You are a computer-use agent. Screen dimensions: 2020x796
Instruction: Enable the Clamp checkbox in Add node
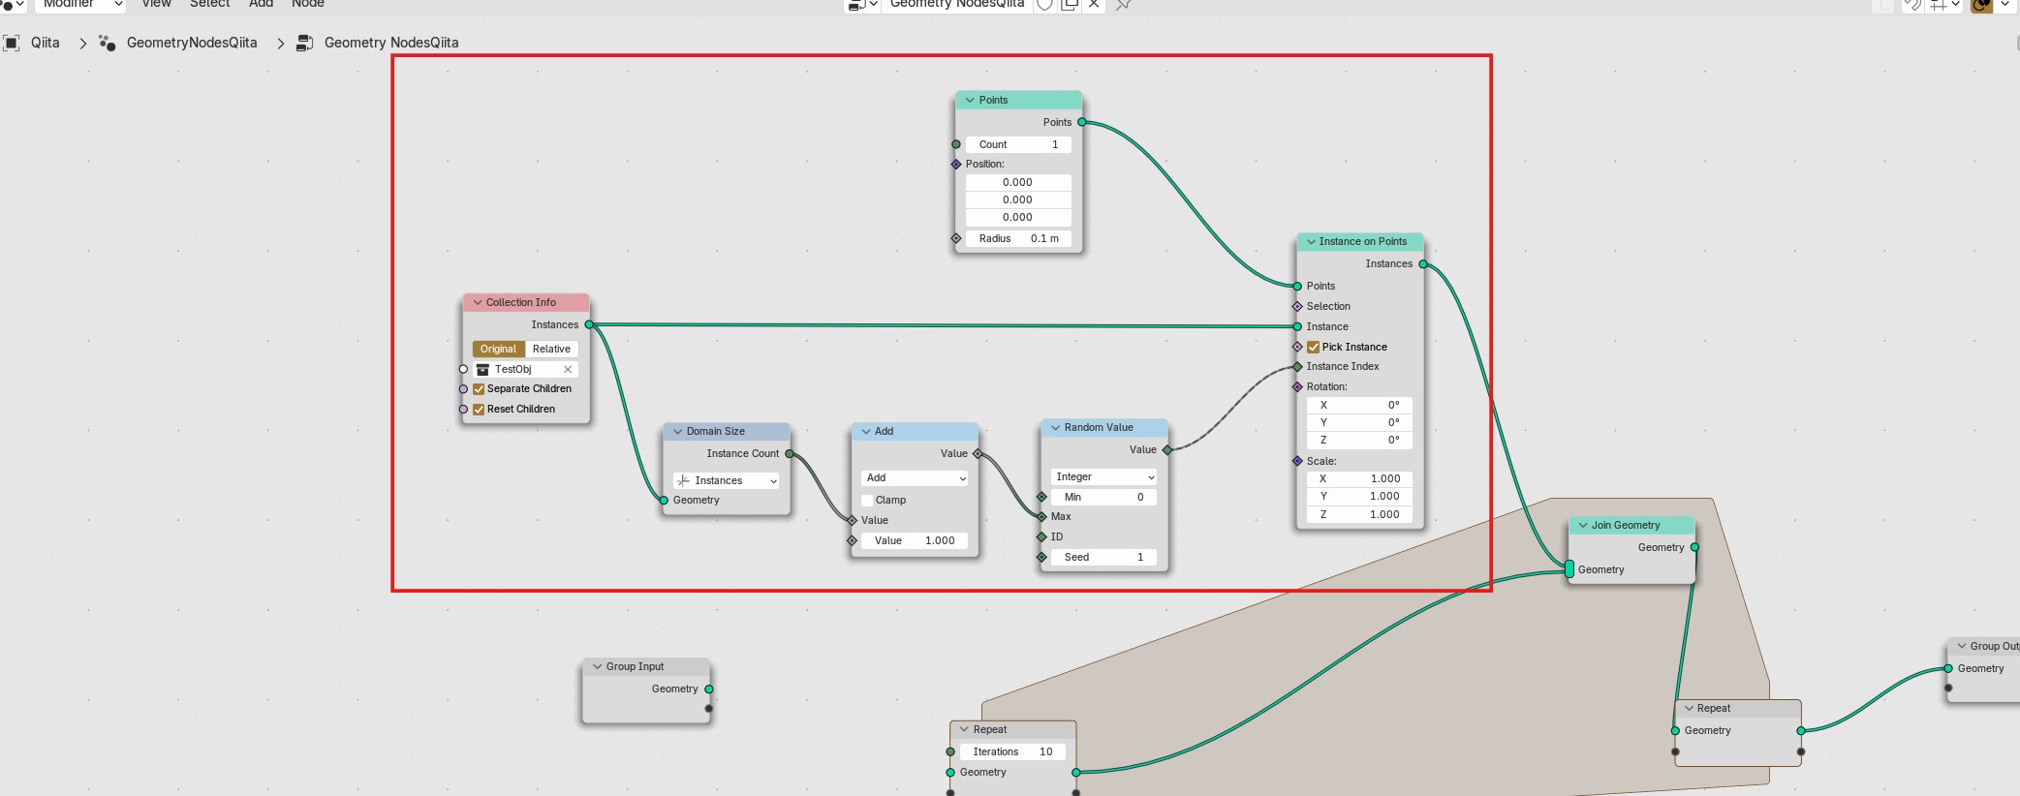click(867, 501)
